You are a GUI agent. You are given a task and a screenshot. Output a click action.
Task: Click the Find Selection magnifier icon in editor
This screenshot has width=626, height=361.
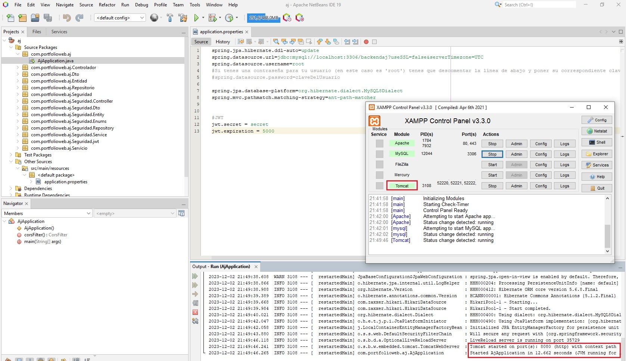click(x=276, y=41)
